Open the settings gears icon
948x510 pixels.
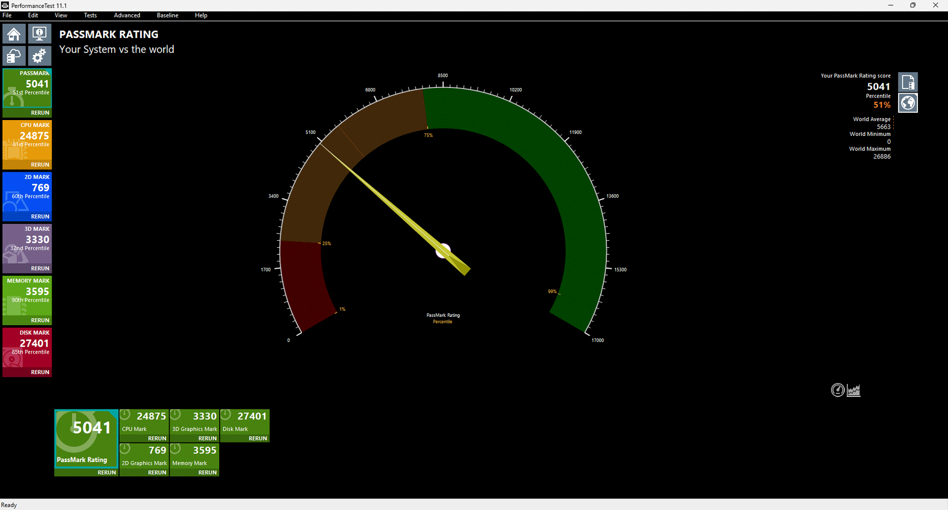(39, 56)
